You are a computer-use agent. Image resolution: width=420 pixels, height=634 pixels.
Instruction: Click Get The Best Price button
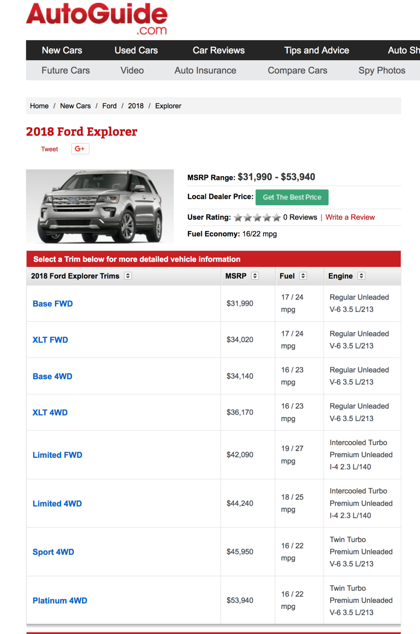click(x=292, y=197)
